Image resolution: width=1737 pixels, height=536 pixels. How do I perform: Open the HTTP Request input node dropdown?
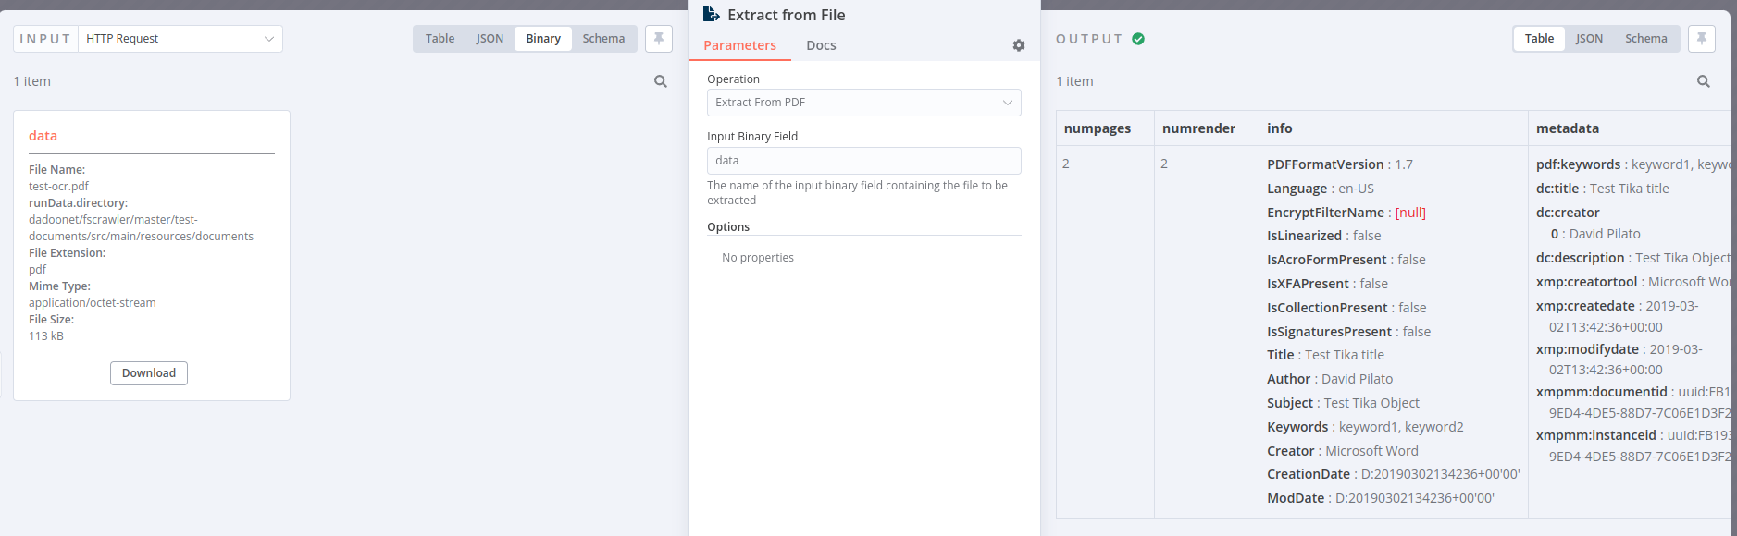pyautogui.click(x=180, y=39)
